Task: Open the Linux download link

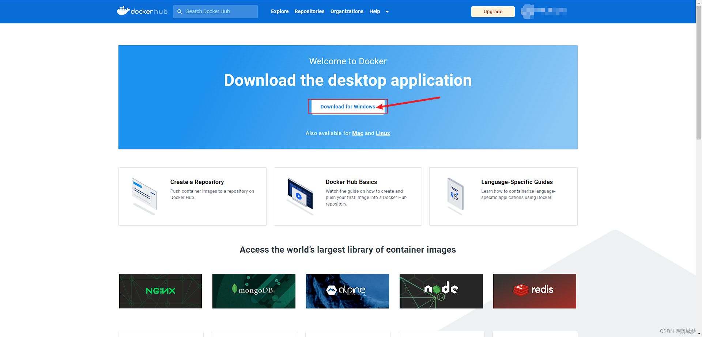Action: [383, 133]
